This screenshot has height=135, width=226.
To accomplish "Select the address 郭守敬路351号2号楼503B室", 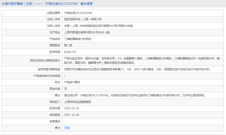I will 116,26.
